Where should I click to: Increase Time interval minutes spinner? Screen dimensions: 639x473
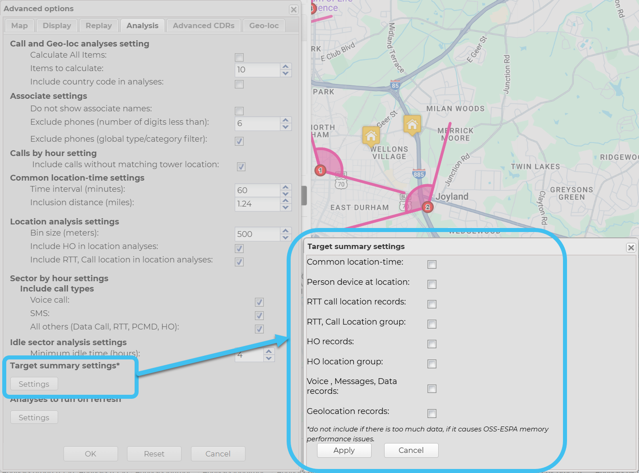286,187
